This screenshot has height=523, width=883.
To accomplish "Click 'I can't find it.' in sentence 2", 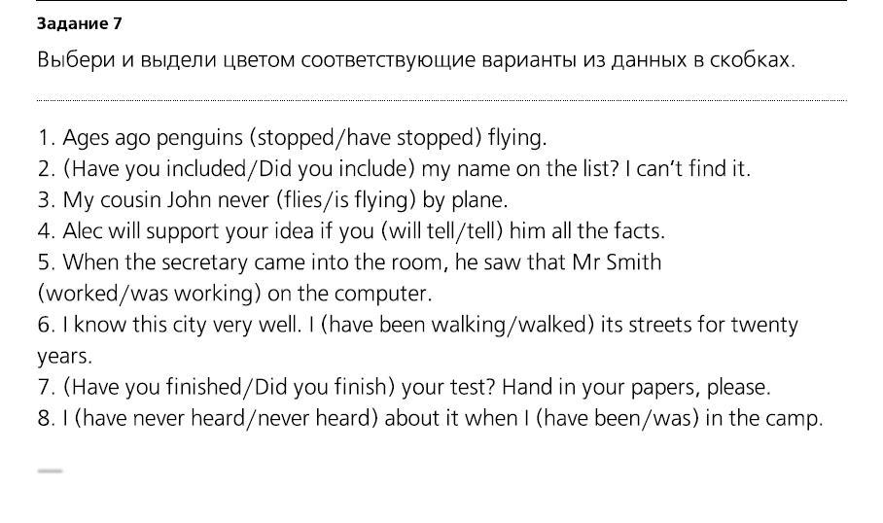I will (688, 169).
